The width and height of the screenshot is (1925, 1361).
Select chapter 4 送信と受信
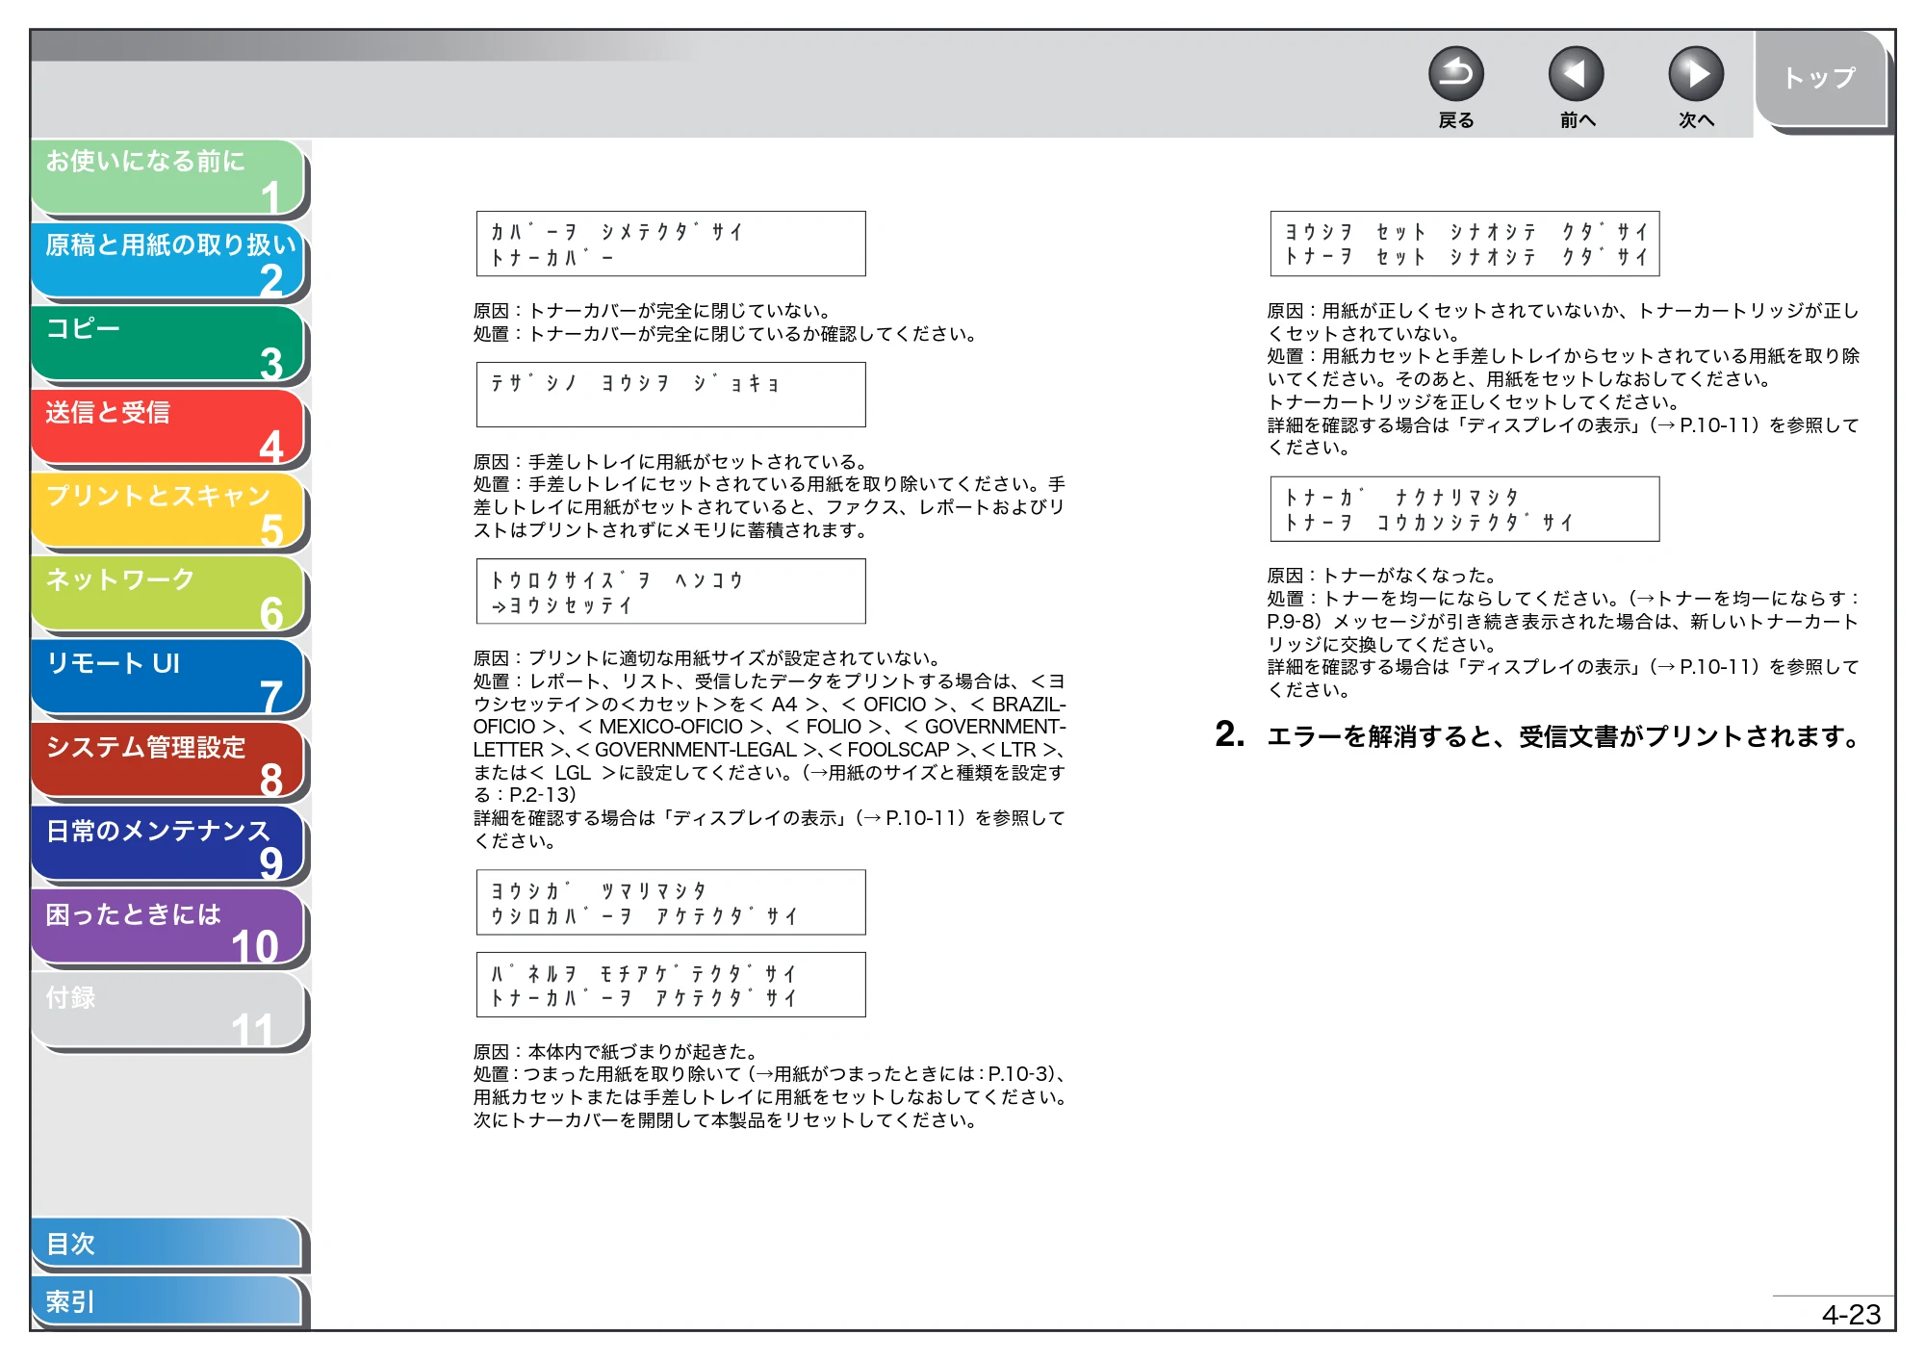[168, 428]
